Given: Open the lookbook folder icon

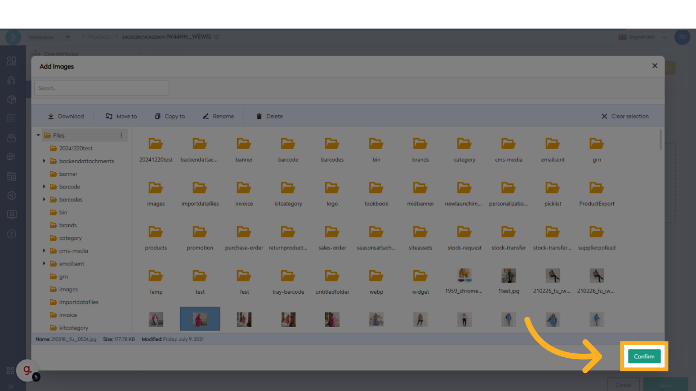Looking at the screenshot, I should [x=376, y=188].
